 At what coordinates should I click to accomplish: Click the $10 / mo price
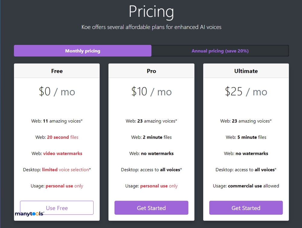click(x=151, y=92)
